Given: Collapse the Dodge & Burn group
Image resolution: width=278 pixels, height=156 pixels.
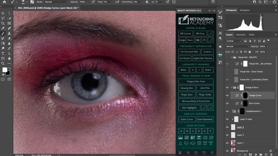Looking at the screenshot, I should (232, 88).
